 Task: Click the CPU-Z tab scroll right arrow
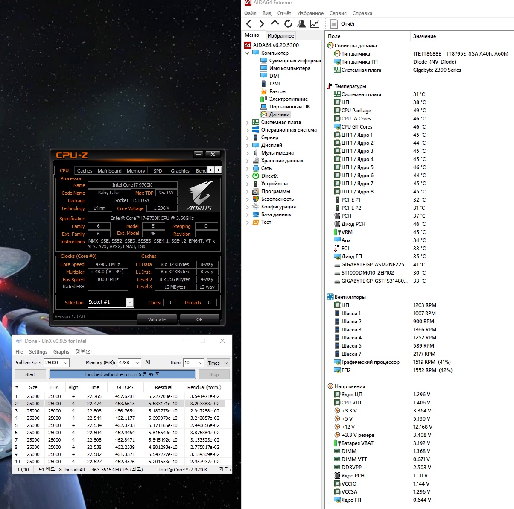coord(219,170)
